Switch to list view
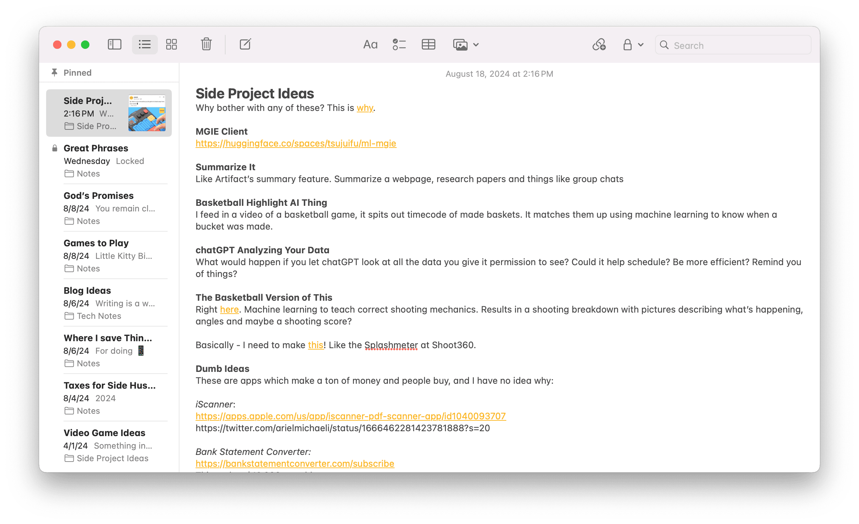Viewport: 859px width, 524px height. click(x=145, y=44)
